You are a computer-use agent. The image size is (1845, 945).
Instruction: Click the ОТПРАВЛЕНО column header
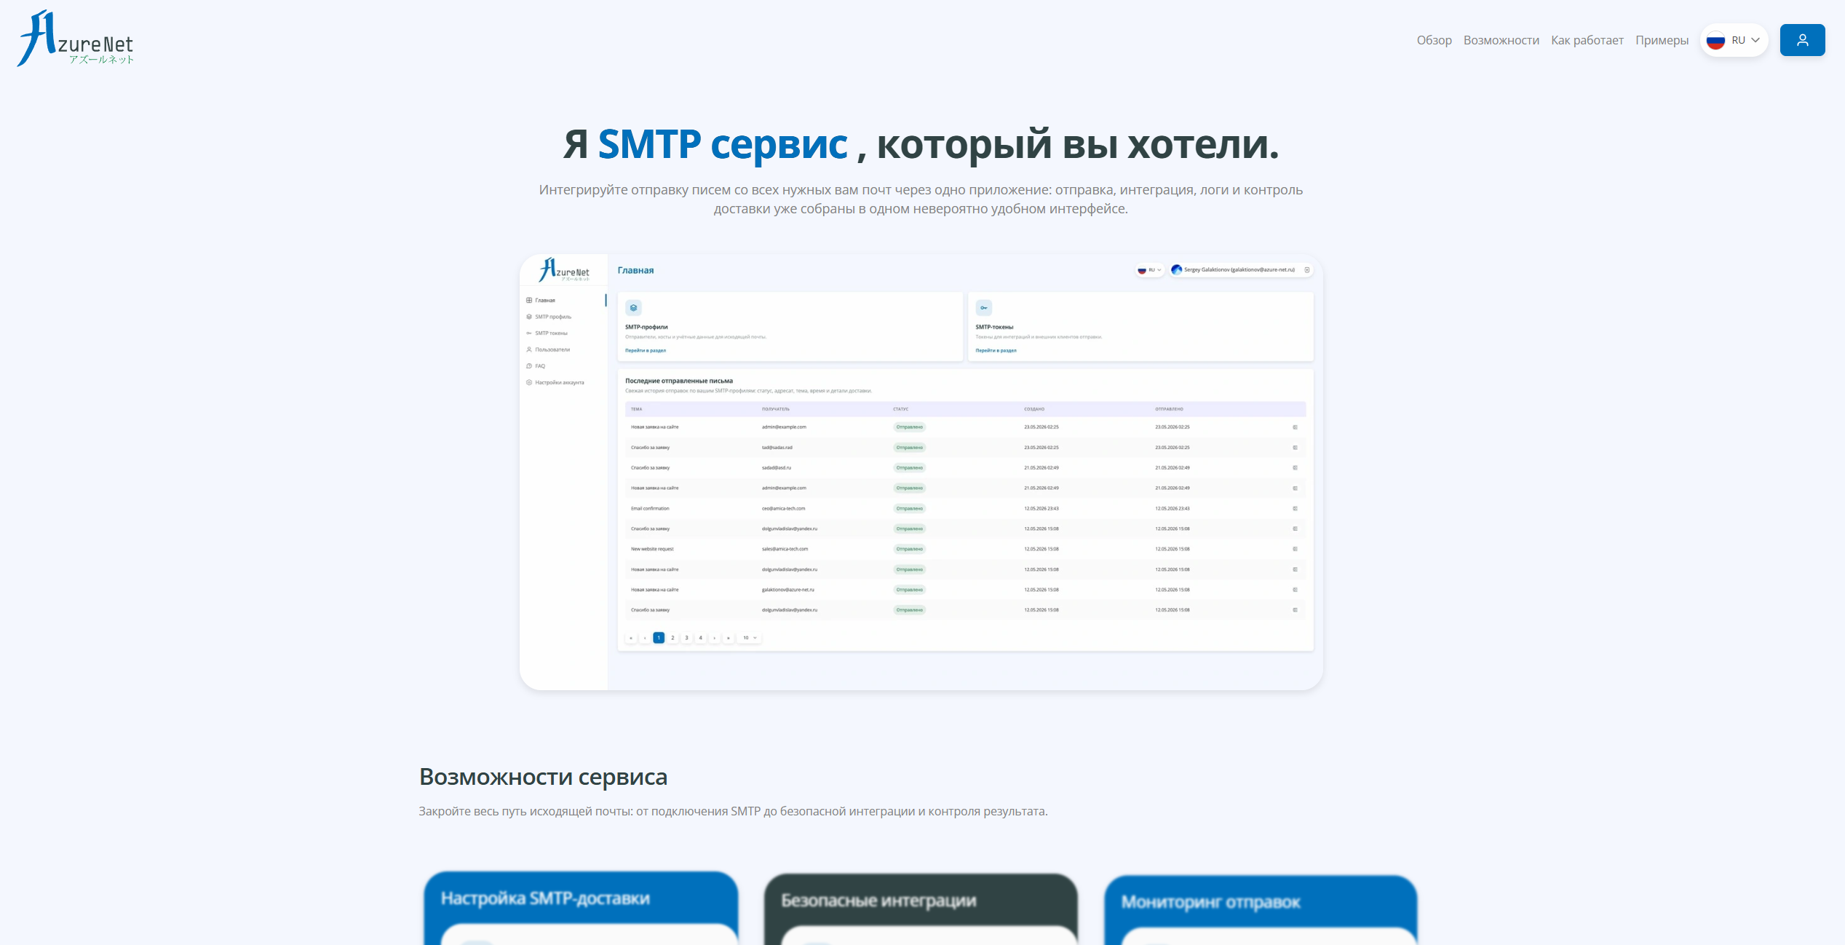(1169, 409)
